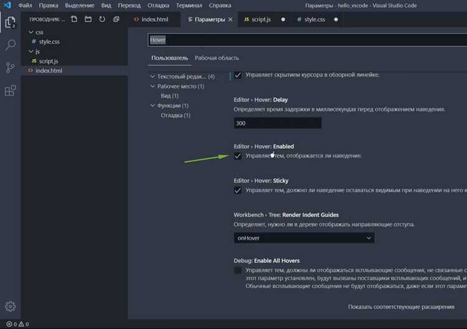The width and height of the screenshot is (467, 329).
Task: Select the Пользователь settings scope tab
Action: pyautogui.click(x=169, y=58)
